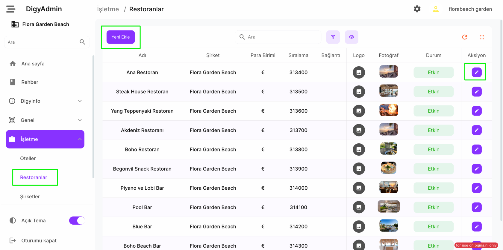Click the orange refresh icon
This screenshot has width=503, height=250.
pyautogui.click(x=465, y=37)
